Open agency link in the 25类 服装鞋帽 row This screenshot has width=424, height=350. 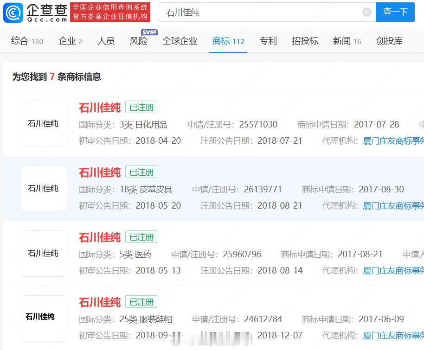pos(393,336)
